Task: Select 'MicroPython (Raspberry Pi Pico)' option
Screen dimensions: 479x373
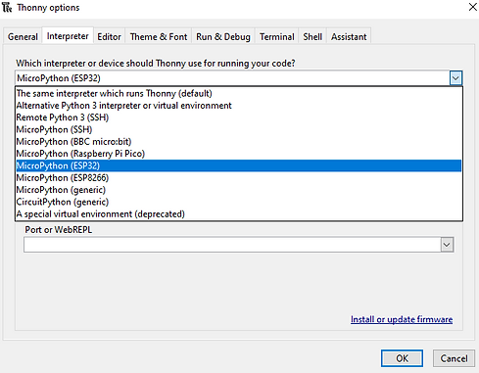Action: [x=239, y=154]
